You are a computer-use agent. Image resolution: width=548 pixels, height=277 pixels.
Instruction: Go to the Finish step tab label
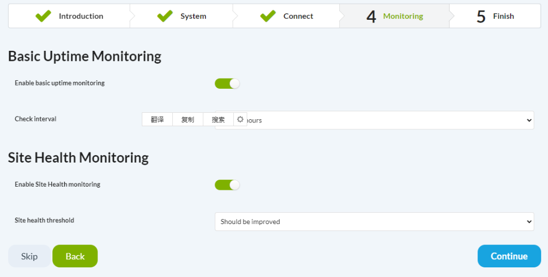click(503, 16)
